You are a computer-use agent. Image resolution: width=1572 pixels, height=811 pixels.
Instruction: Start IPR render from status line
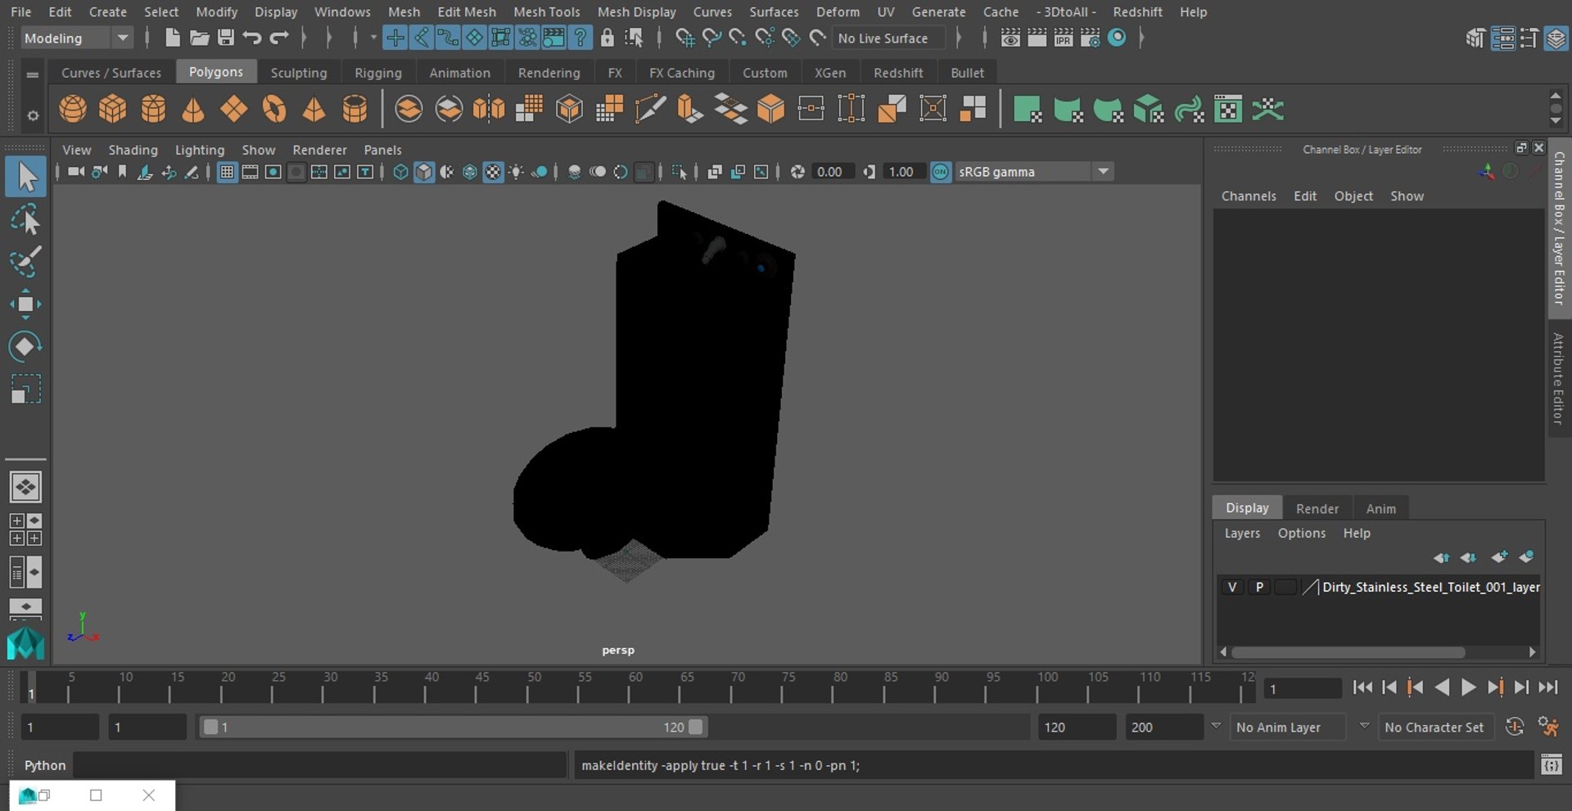tap(1064, 38)
